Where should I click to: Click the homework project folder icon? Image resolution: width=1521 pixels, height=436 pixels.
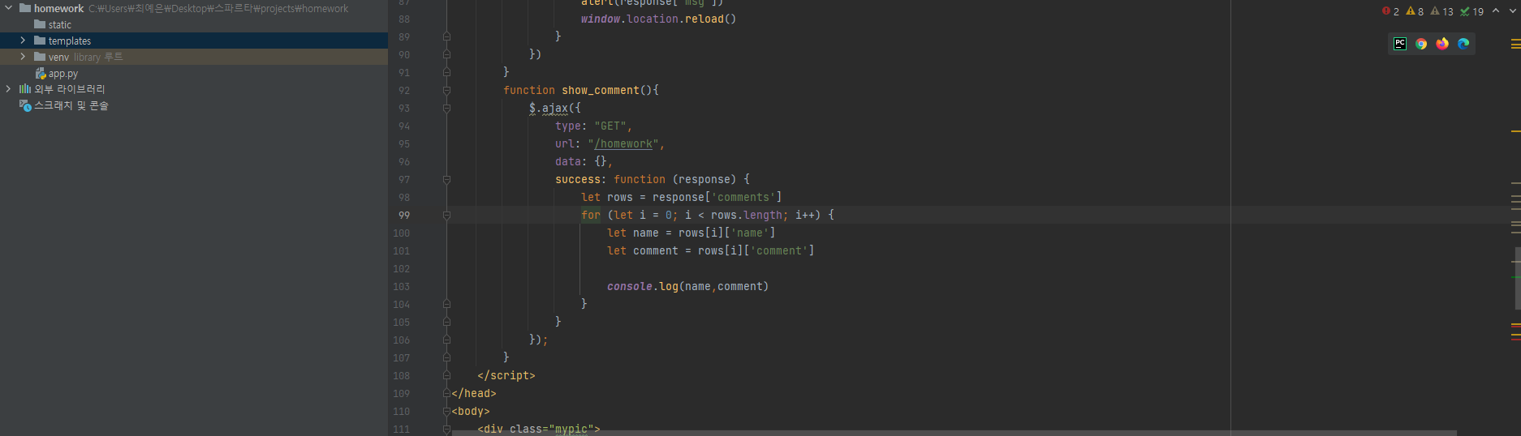coord(25,8)
